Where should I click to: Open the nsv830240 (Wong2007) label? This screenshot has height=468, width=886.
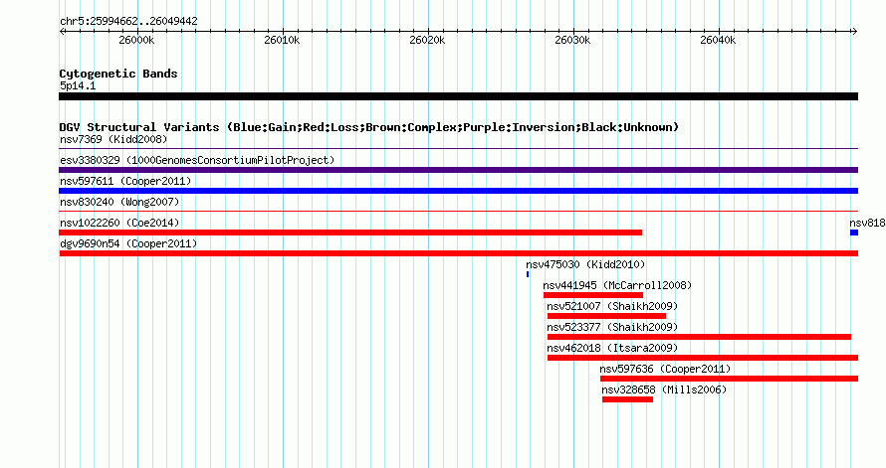[x=119, y=202]
